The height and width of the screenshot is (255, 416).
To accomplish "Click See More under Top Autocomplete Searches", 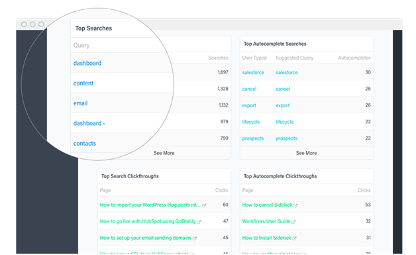I will click(307, 153).
